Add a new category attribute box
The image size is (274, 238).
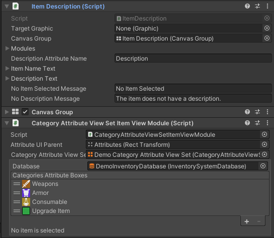247,221
